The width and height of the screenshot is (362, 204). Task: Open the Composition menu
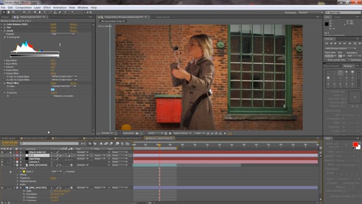click(23, 7)
